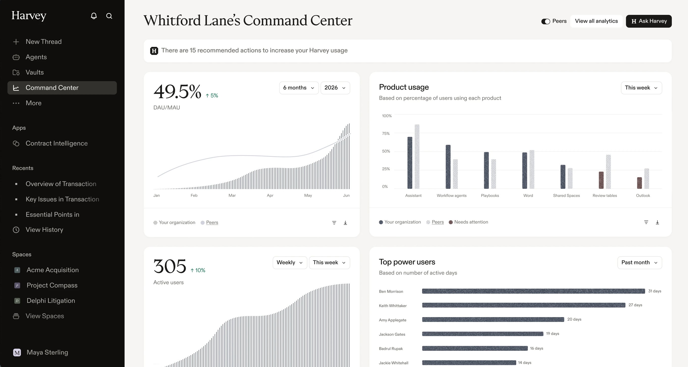Open filter icon on DAU/MAU chart
This screenshot has height=367, width=688.
click(334, 223)
